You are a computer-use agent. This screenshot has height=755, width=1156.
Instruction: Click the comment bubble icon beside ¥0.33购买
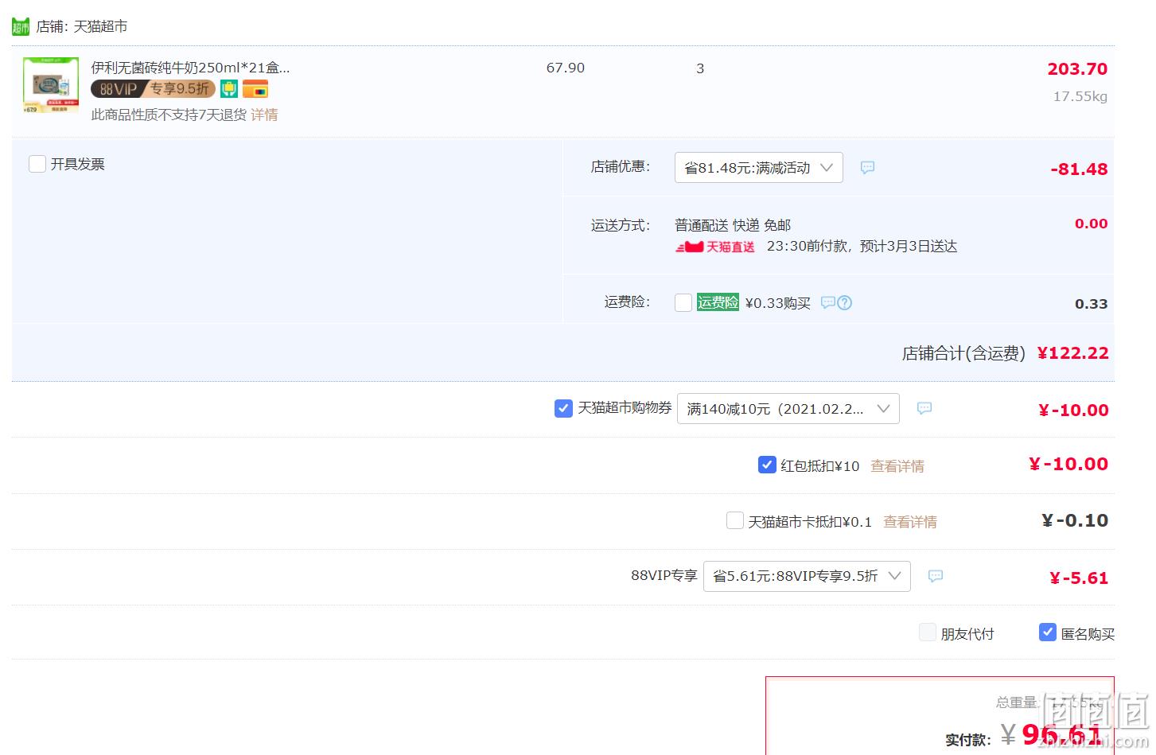click(x=827, y=302)
